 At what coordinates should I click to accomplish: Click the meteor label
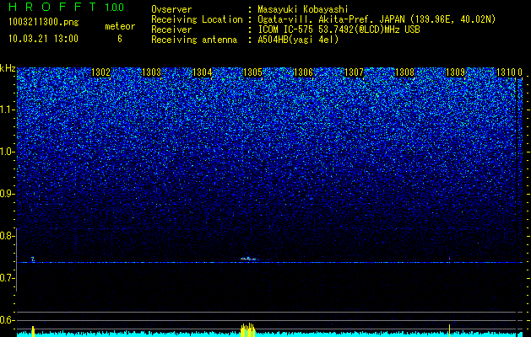pyautogui.click(x=120, y=26)
